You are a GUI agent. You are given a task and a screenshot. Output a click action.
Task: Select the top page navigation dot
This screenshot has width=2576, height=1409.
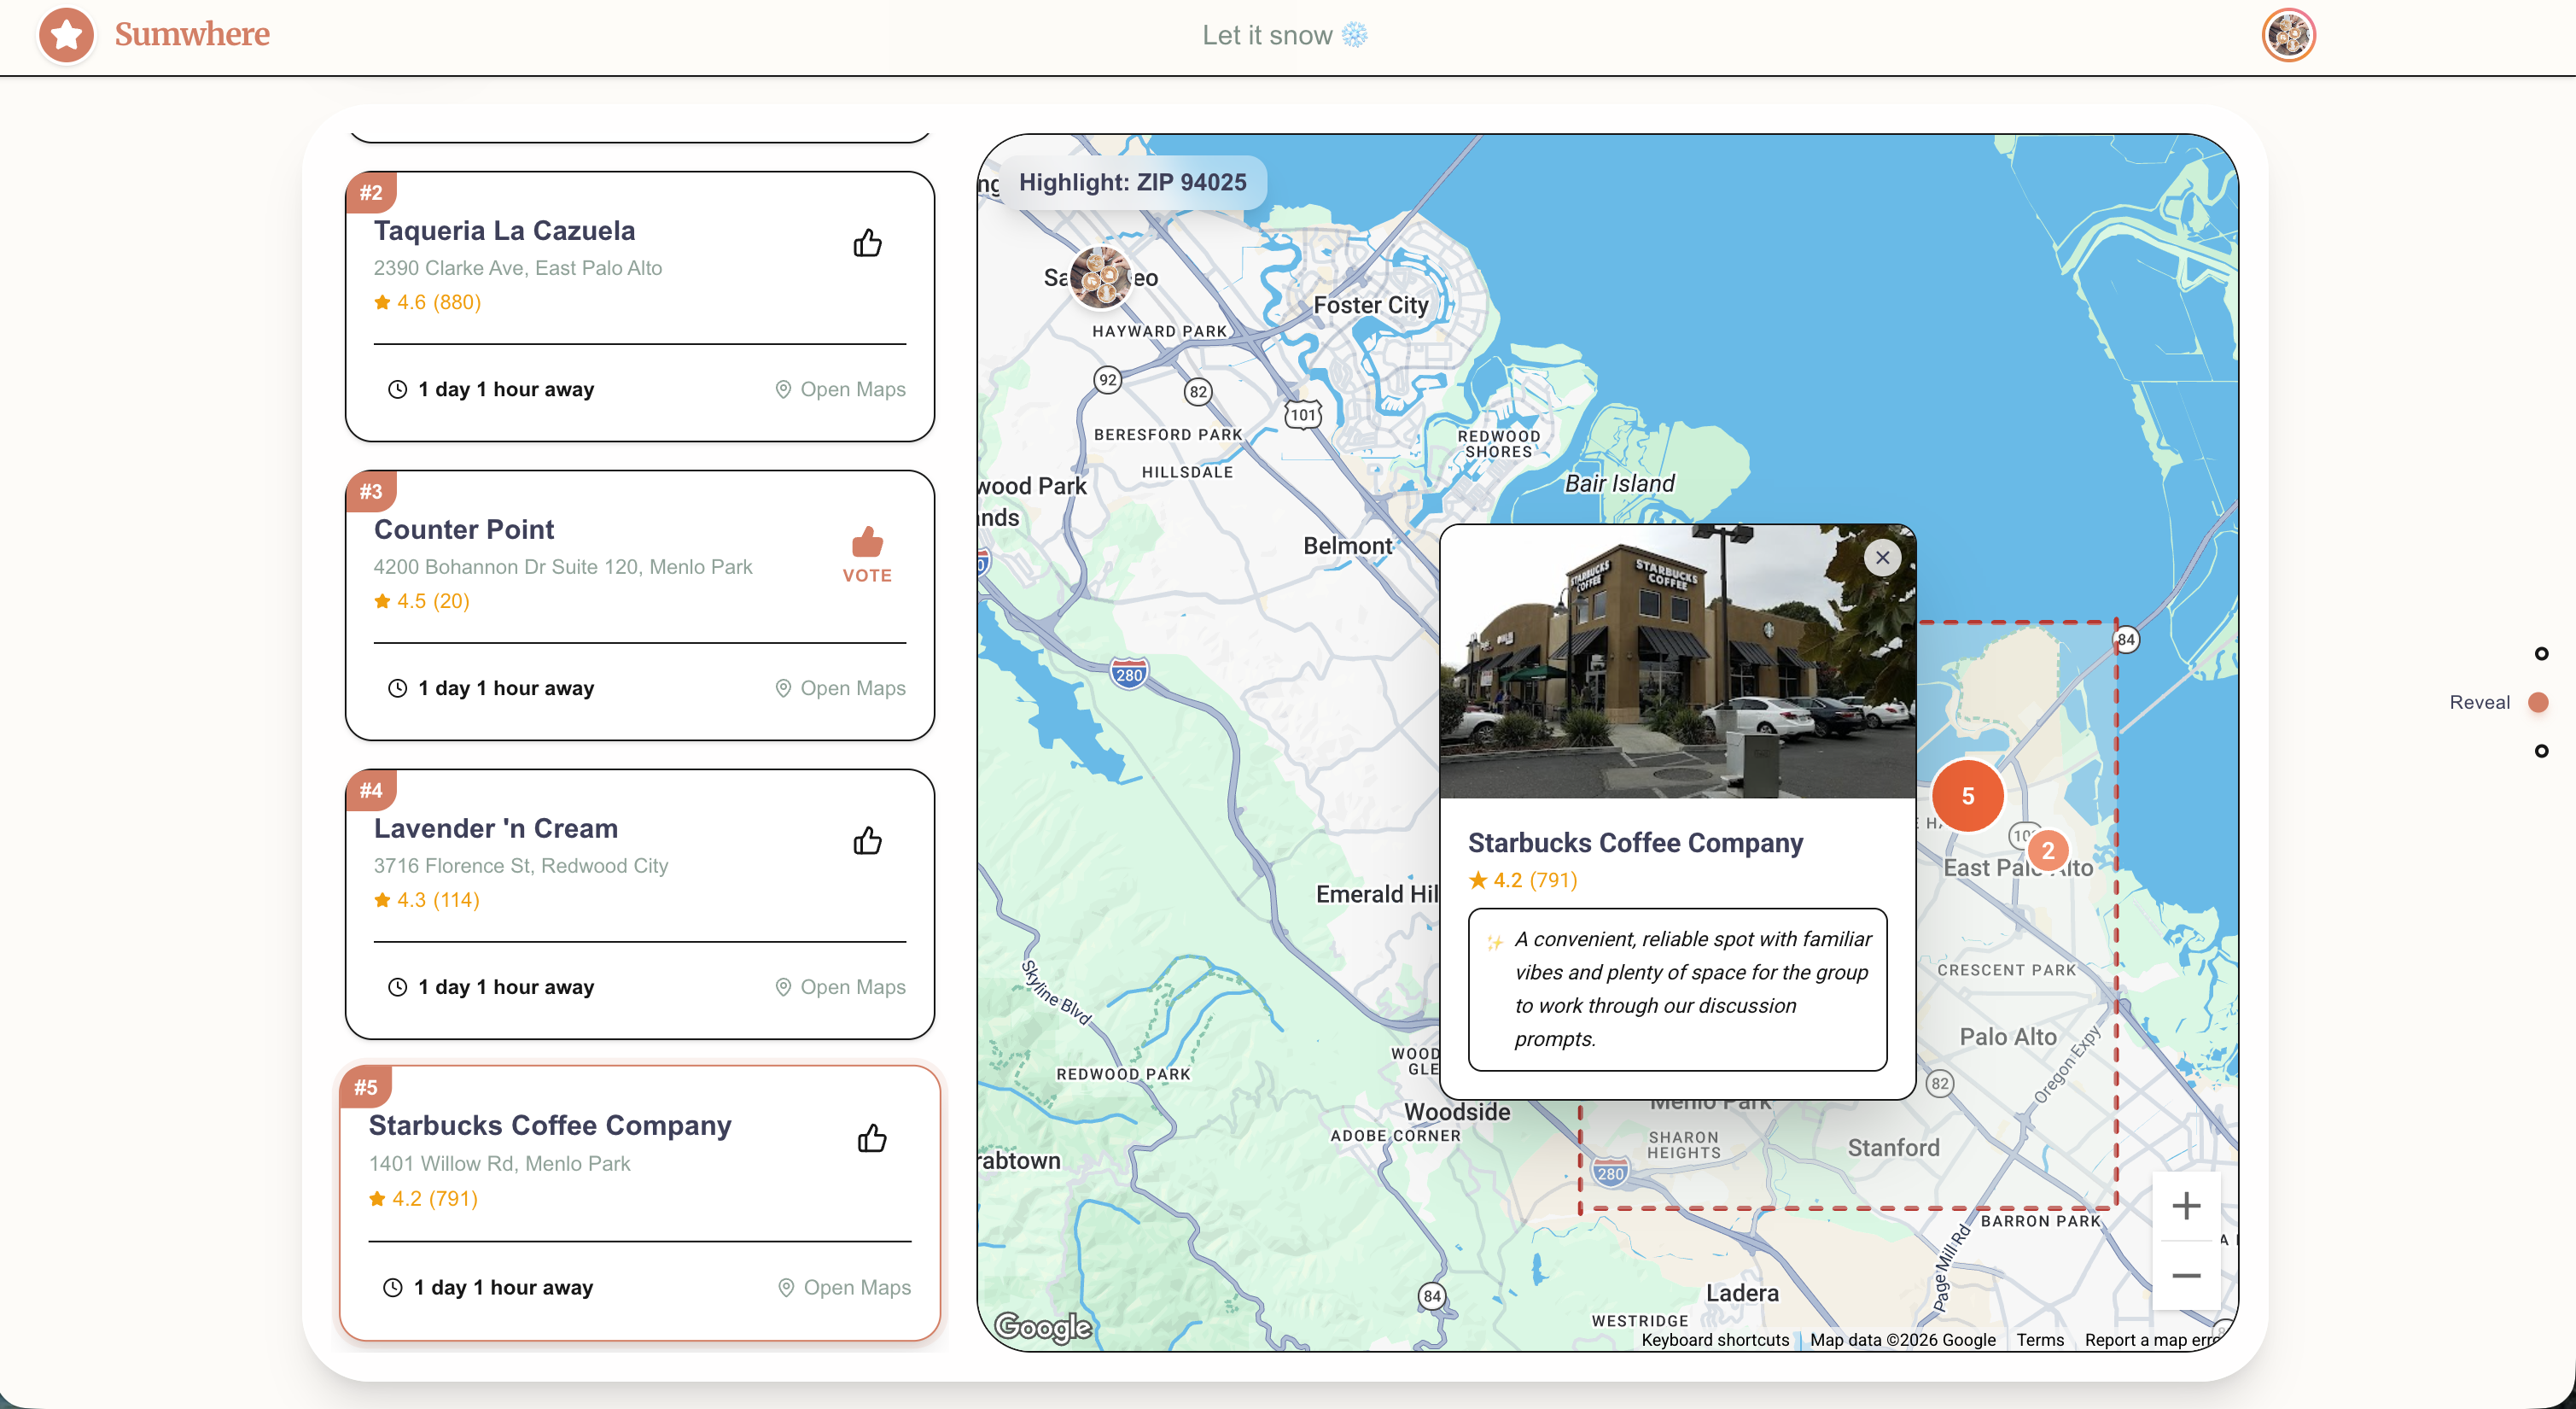pyautogui.click(x=2541, y=653)
